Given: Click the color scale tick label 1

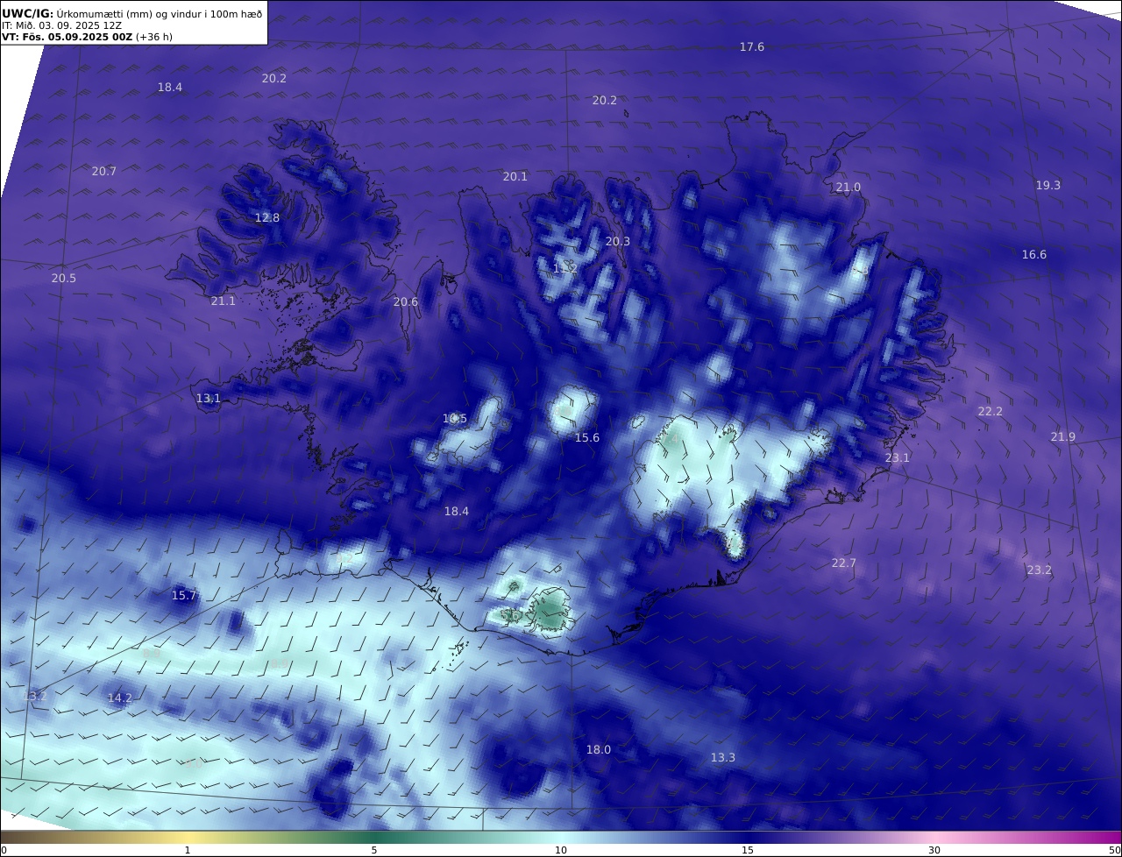Looking at the screenshot, I should pos(188,850).
